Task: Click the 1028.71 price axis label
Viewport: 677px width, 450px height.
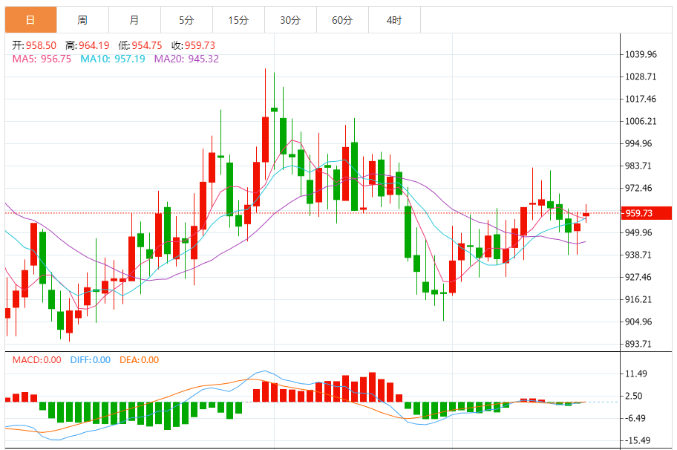Action: 641,77
